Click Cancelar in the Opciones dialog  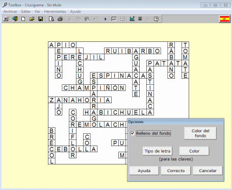click(x=208, y=171)
